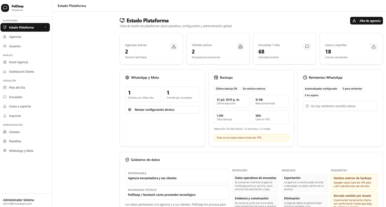The height and width of the screenshot is (207, 386).
Task: Click the Sin destino externo badge
Action: 254,89
